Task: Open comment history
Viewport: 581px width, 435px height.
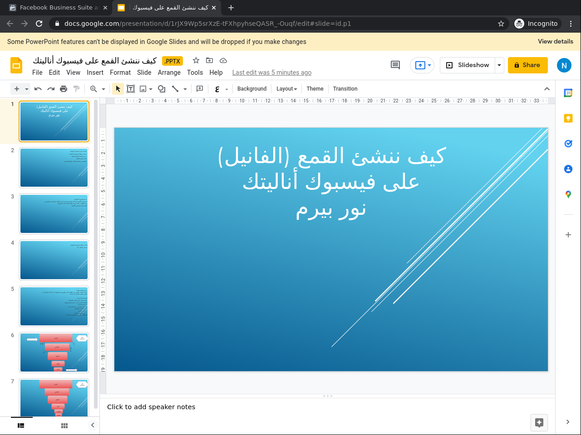Action: click(x=395, y=65)
